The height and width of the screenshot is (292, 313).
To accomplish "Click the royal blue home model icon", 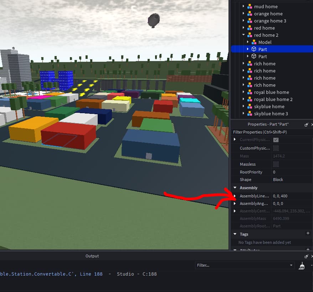I will tap(250, 92).
